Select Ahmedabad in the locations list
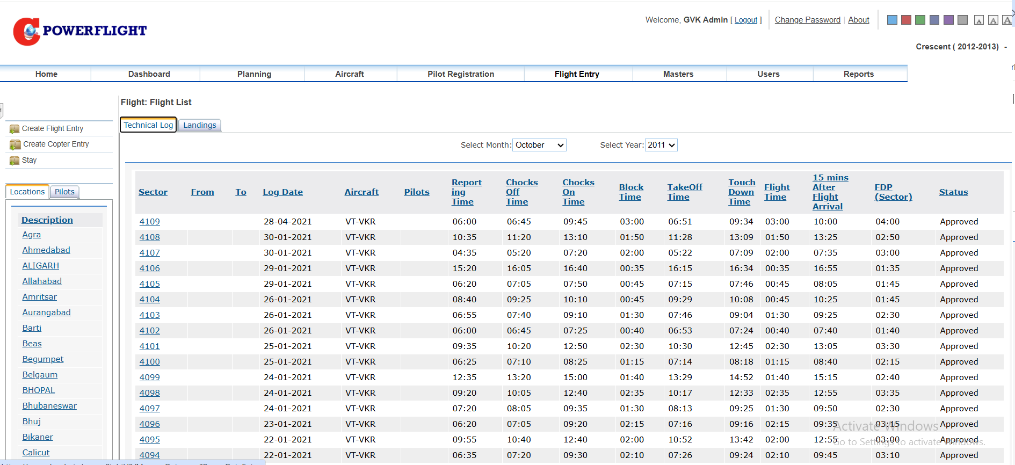The image size is (1015, 465). pyautogui.click(x=46, y=250)
